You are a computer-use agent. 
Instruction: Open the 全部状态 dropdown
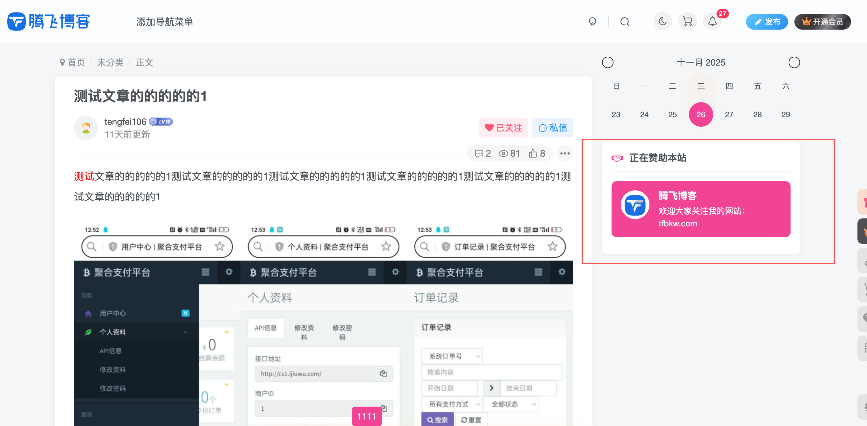(x=511, y=404)
